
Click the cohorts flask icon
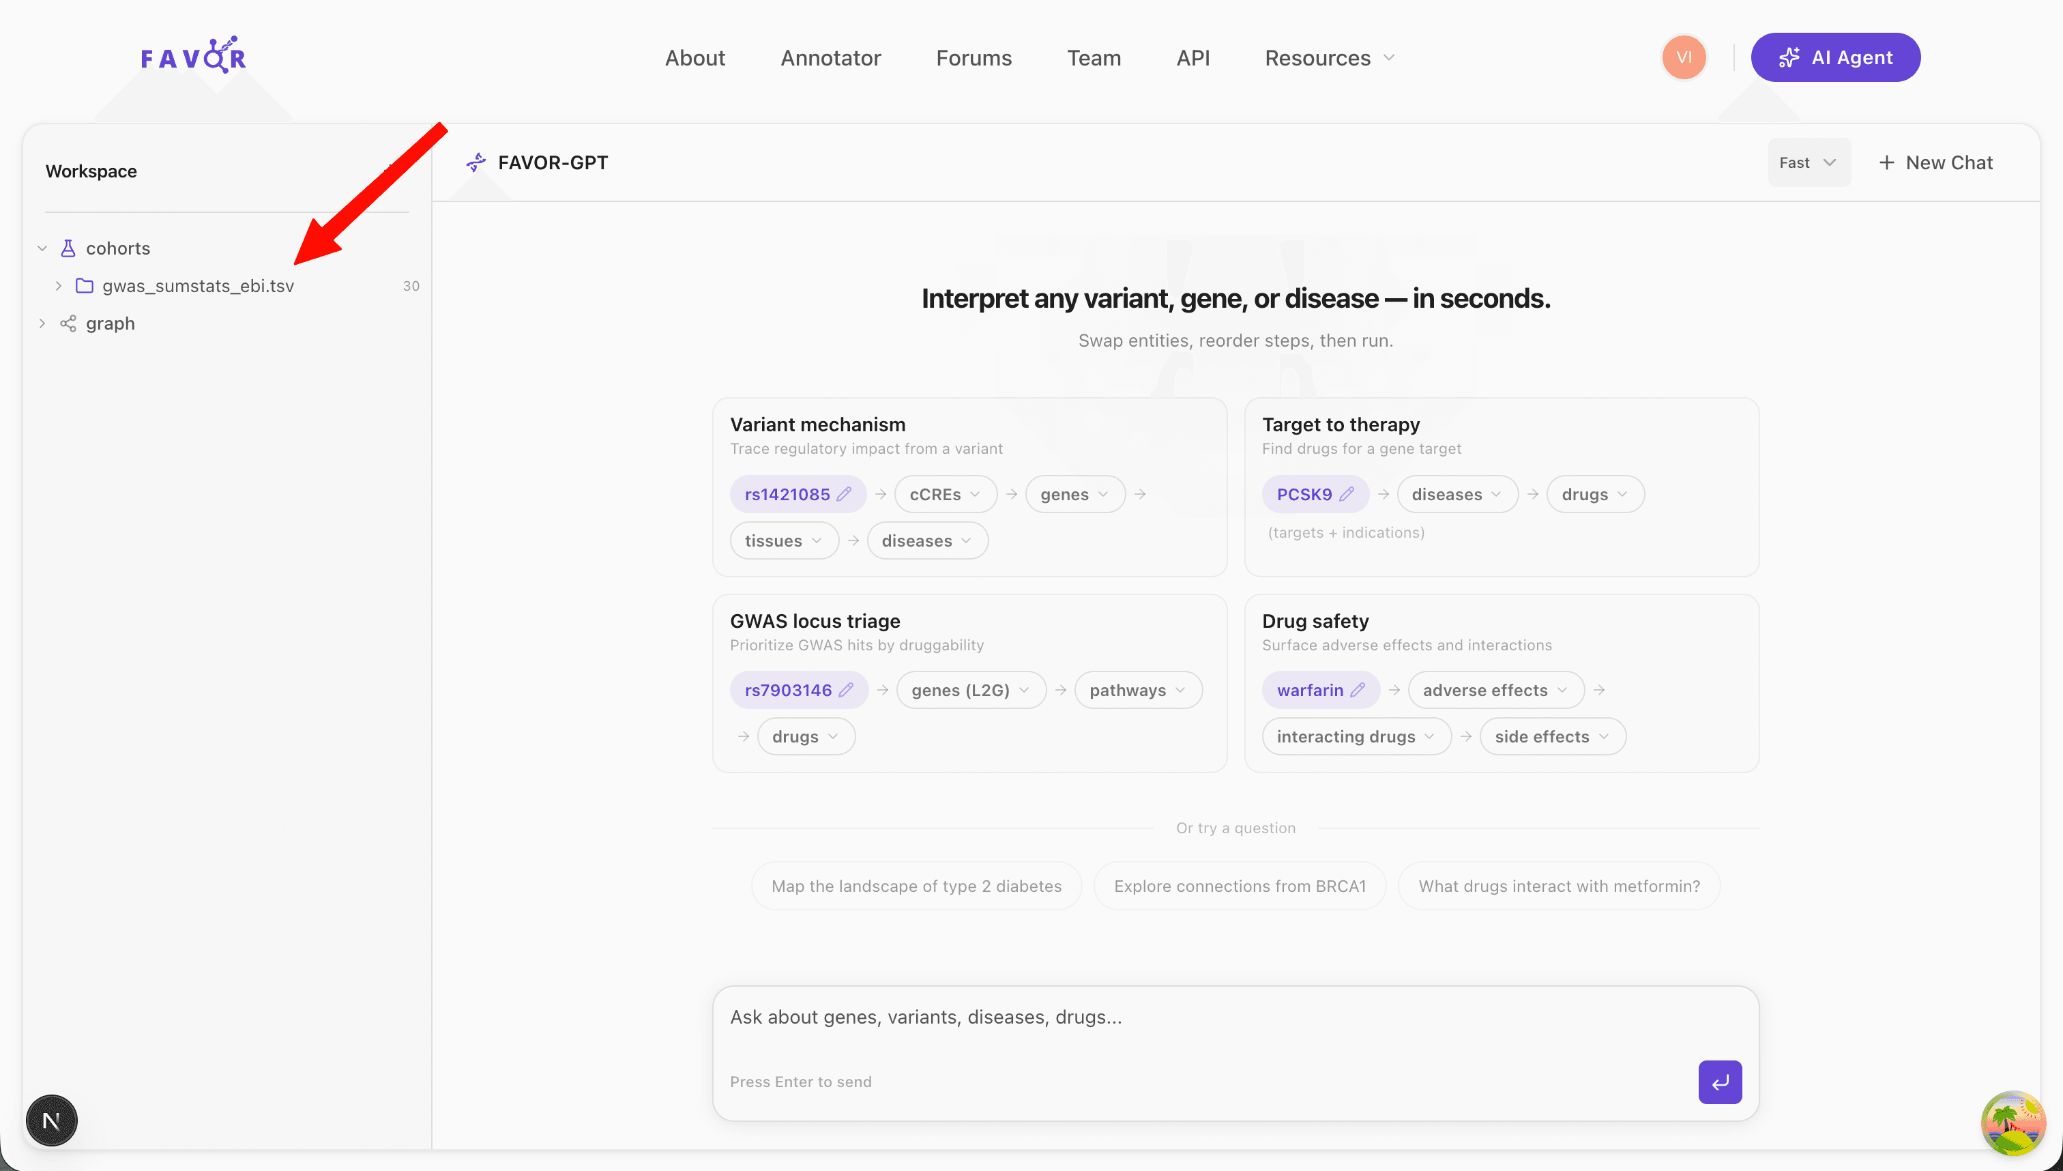(68, 248)
